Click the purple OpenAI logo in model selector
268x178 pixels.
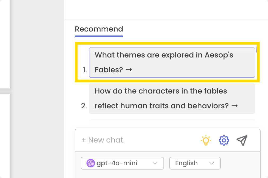coord(90,163)
